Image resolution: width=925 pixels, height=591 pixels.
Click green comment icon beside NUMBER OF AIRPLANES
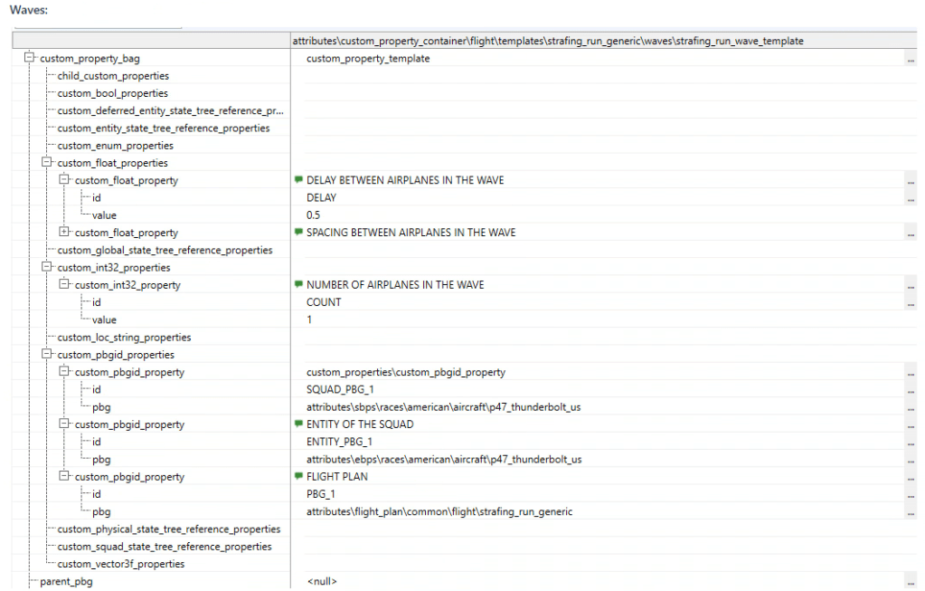(298, 284)
